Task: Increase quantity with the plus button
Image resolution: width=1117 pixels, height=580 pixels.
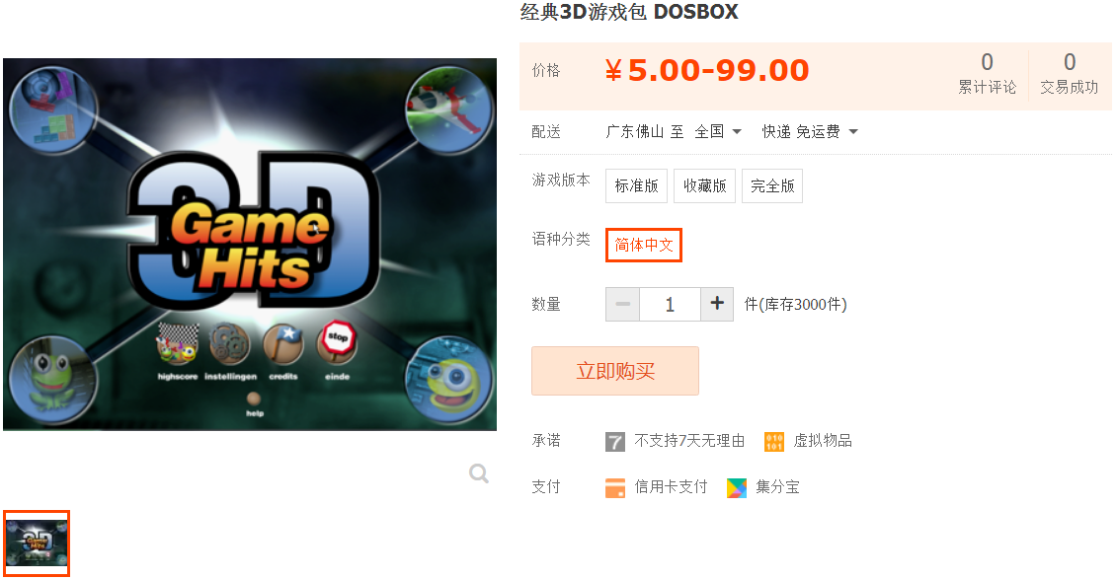Action: (717, 304)
